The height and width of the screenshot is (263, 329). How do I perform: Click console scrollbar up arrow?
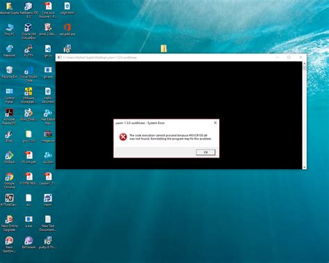[304, 64]
